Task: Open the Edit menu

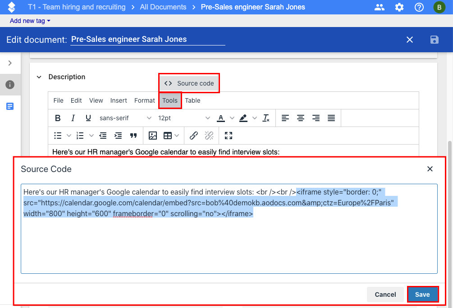Action: coord(76,100)
